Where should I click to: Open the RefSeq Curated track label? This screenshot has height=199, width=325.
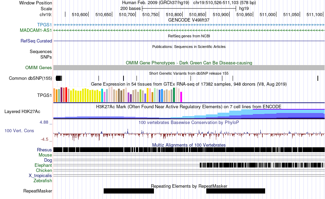coord(36,41)
